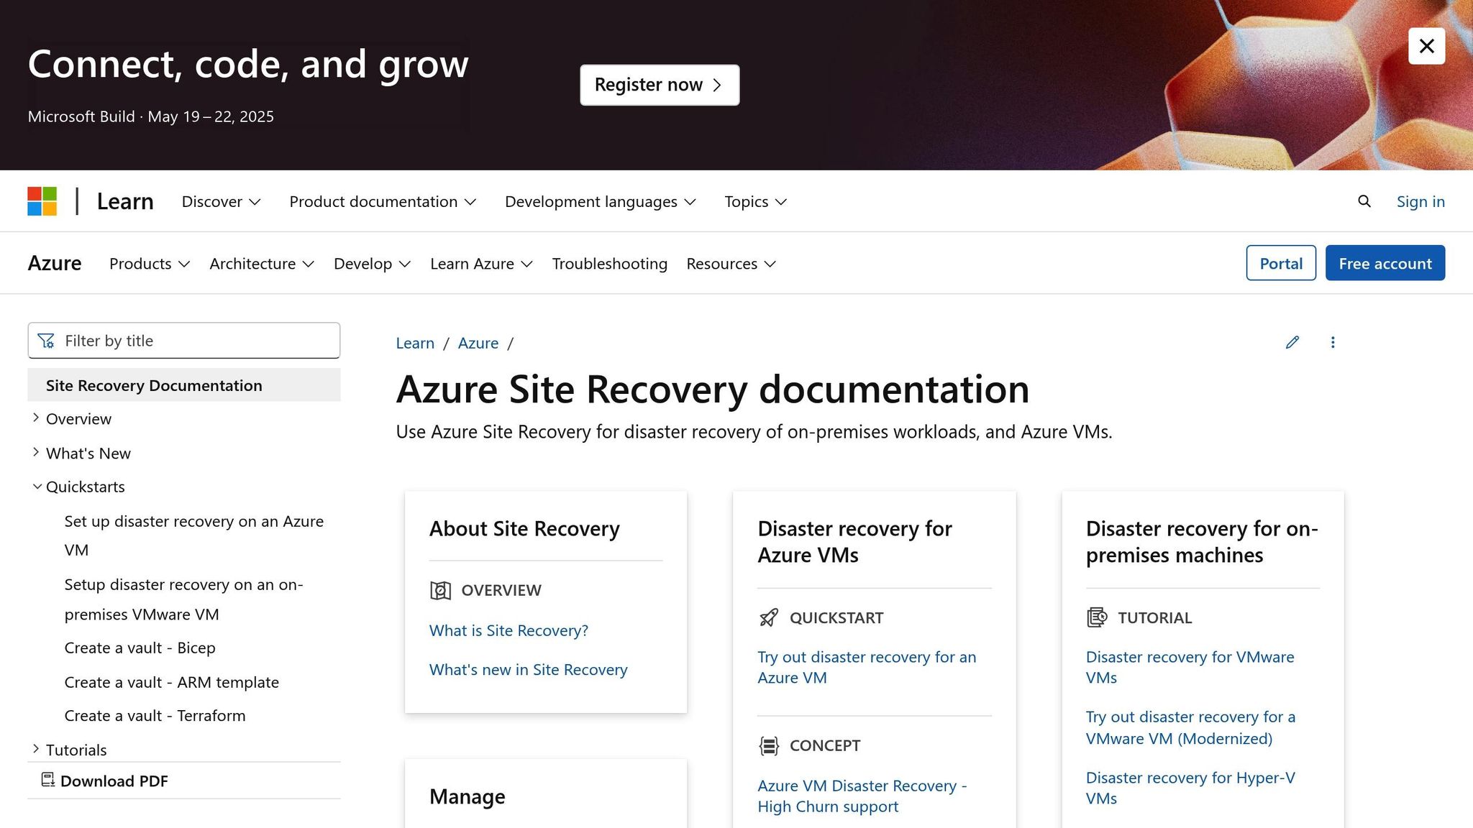Click Register now button
1473x828 pixels.
pos(660,85)
